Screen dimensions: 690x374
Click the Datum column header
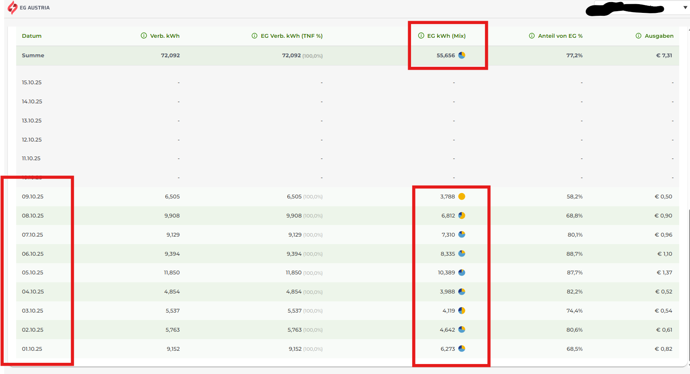point(32,36)
